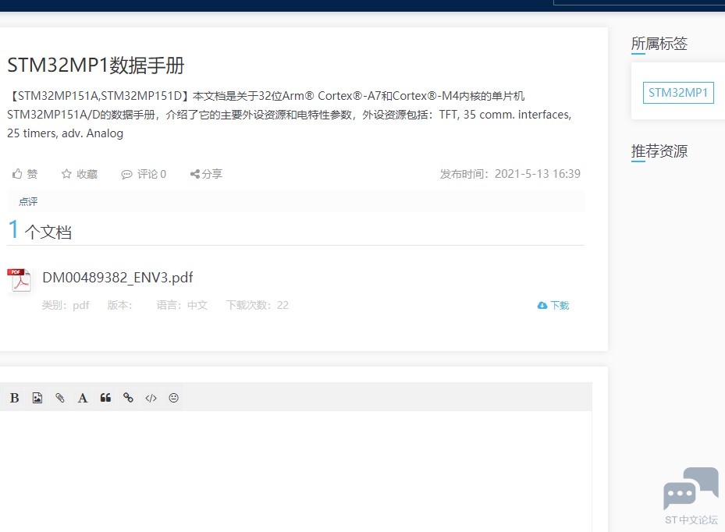Click 发布时间 2021-5-13 16:39 text
The height and width of the screenshot is (532, 725).
(510, 174)
